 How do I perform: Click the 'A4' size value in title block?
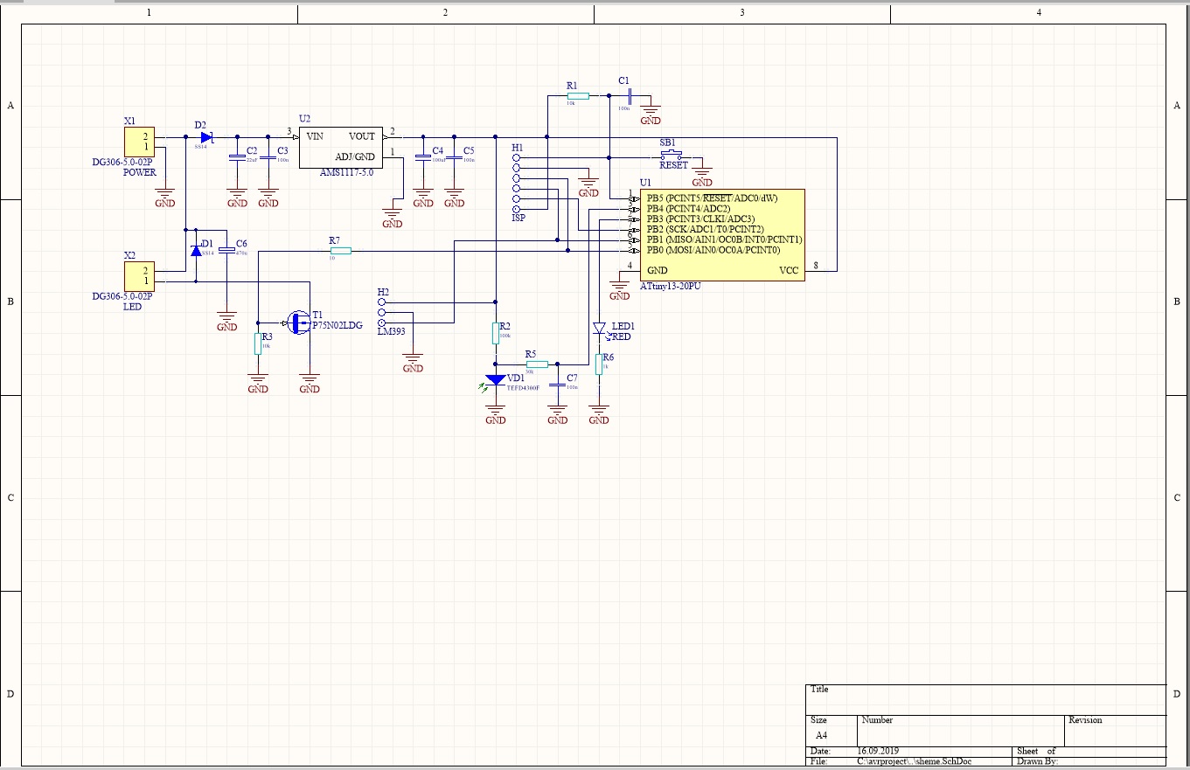click(822, 735)
